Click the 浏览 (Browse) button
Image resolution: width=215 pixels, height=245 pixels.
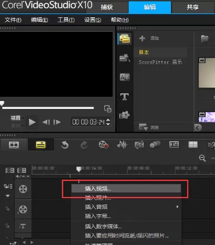[149, 127]
